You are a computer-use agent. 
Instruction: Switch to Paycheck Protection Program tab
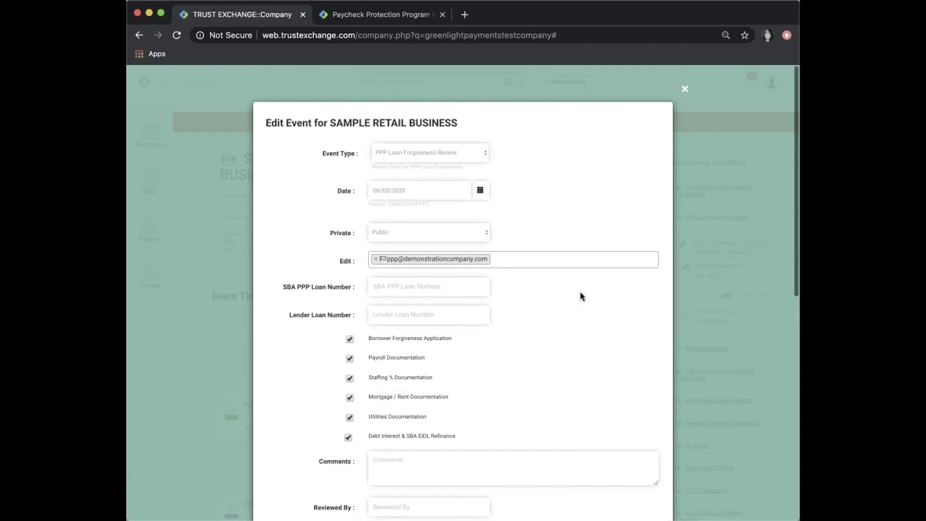click(383, 14)
